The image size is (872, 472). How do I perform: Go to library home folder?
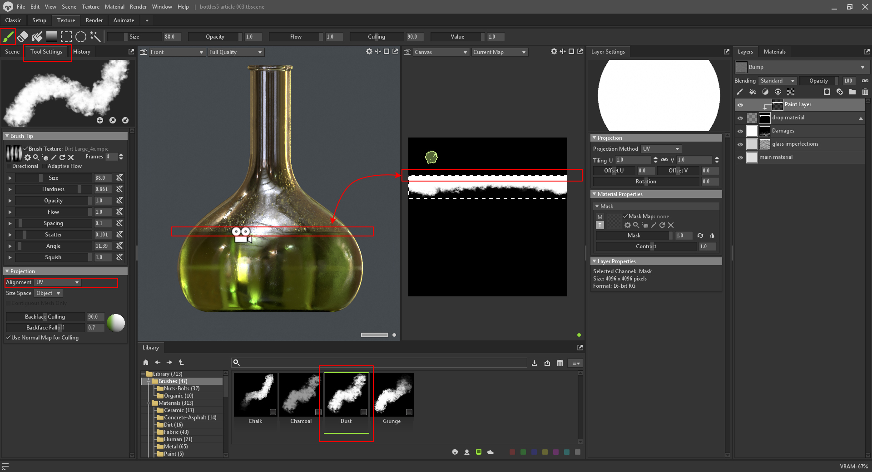click(x=146, y=362)
